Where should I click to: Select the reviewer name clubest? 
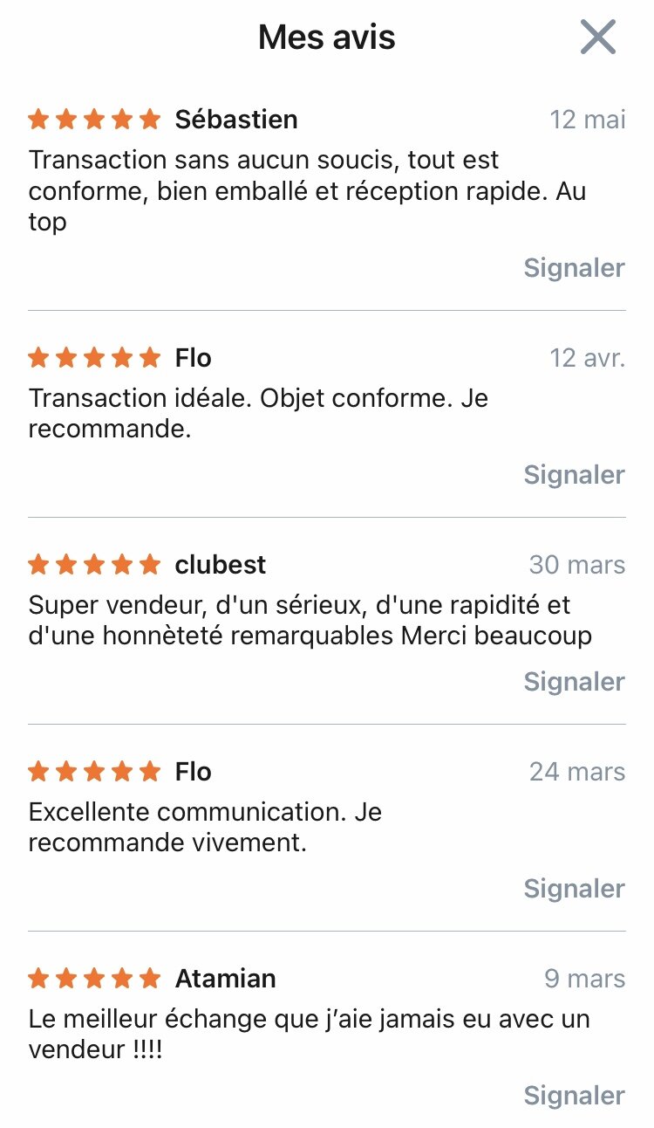(221, 565)
